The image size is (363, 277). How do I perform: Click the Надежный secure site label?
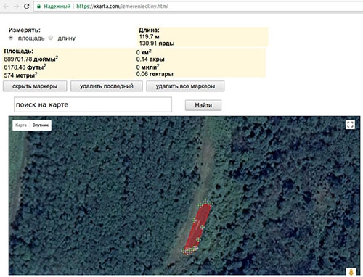pyautogui.click(x=57, y=7)
